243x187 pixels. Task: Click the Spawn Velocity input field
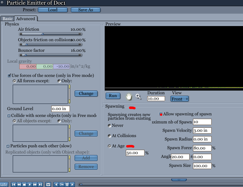[202, 130]
